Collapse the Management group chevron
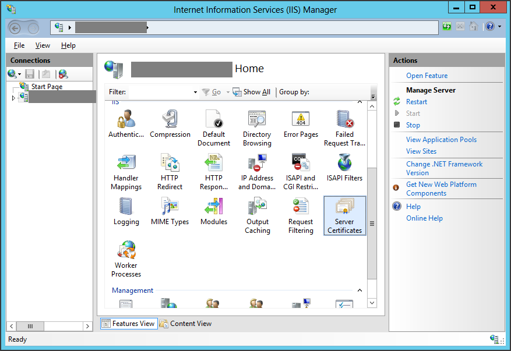Viewport: 511px width, 351px height. 360,290
